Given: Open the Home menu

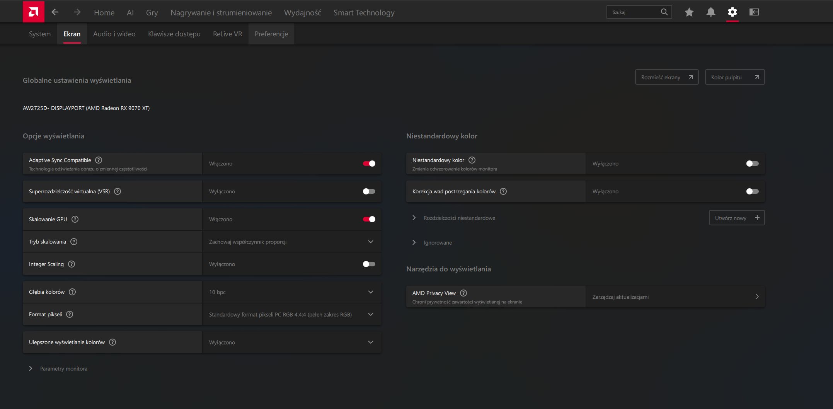Looking at the screenshot, I should (x=104, y=12).
